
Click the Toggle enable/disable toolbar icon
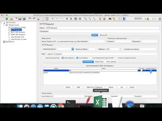tap(61, 19)
